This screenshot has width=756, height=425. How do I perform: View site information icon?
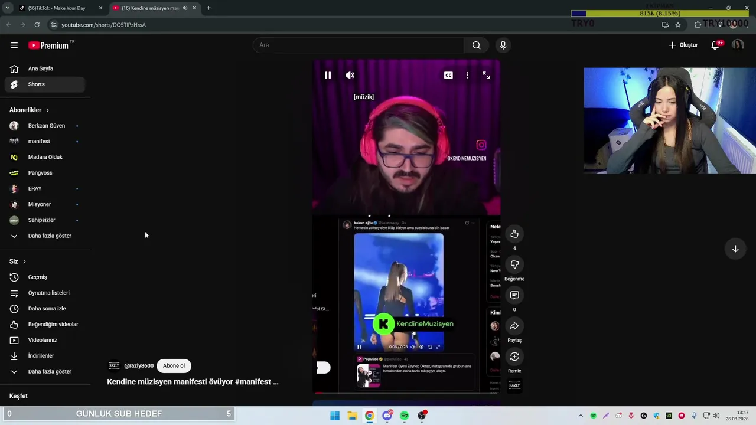point(54,25)
